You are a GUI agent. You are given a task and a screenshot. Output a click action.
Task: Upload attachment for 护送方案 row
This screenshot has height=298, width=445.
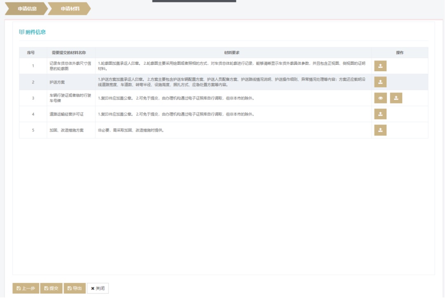tap(380, 82)
